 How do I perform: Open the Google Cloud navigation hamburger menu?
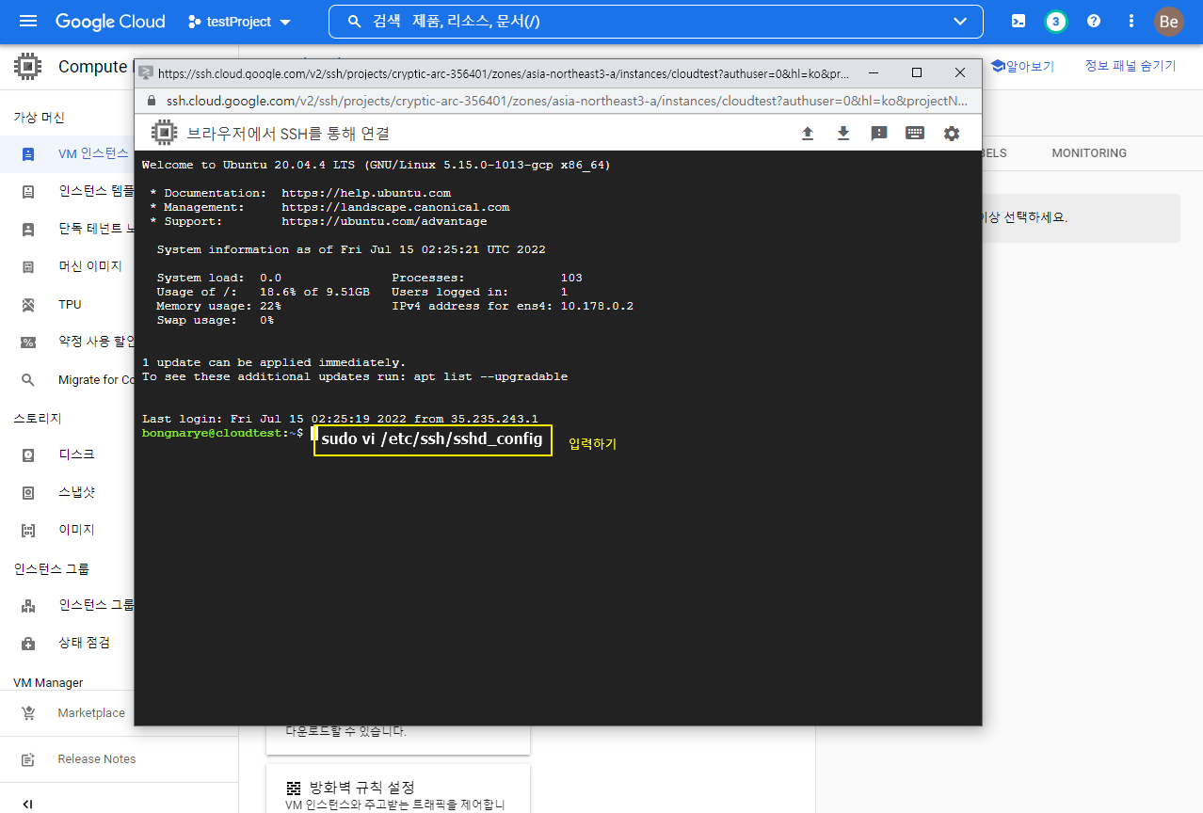28,21
